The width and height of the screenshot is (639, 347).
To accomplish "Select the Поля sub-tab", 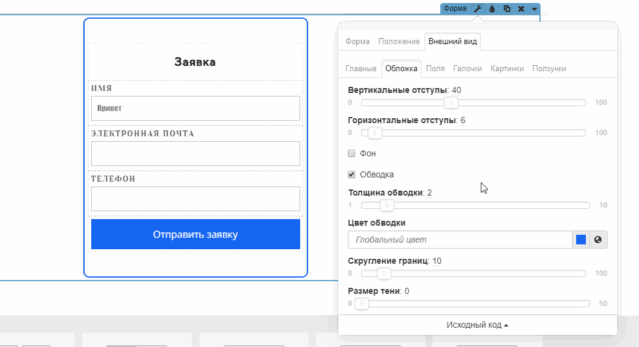I will pos(435,69).
